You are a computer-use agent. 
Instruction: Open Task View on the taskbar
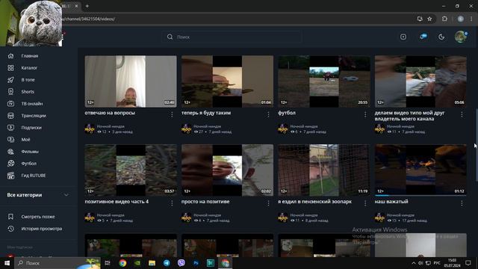tap(108, 263)
